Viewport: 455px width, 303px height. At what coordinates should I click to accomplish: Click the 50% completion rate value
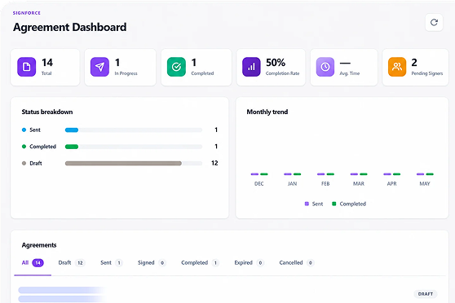pos(276,63)
